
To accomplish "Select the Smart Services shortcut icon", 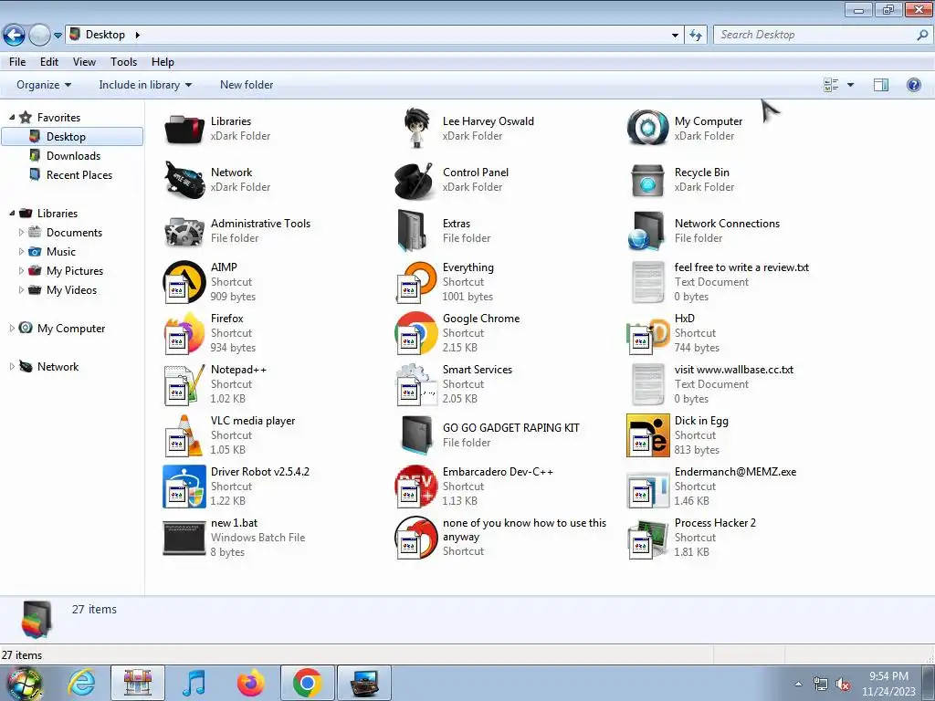I will pyautogui.click(x=416, y=384).
